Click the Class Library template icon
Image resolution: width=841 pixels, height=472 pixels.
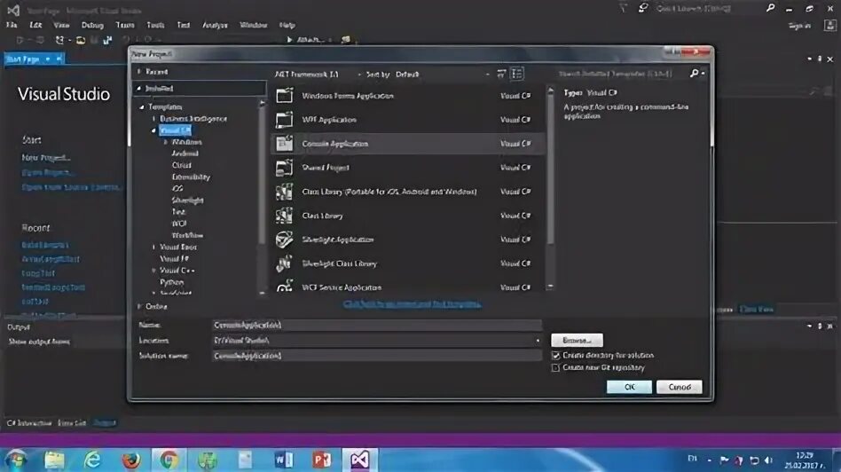pyautogui.click(x=284, y=216)
